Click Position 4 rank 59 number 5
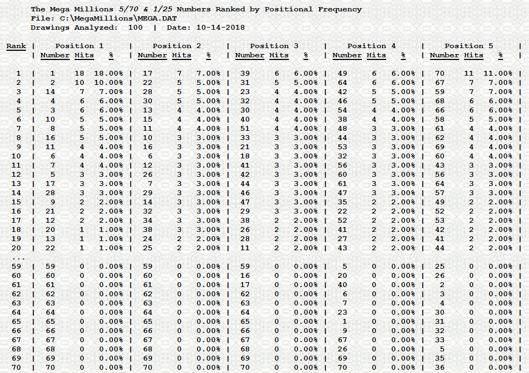 click(x=345, y=267)
